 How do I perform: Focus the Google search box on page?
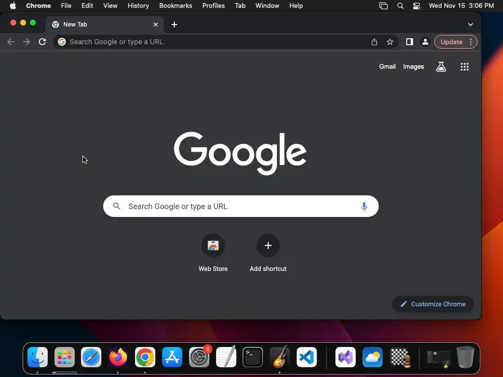241,206
